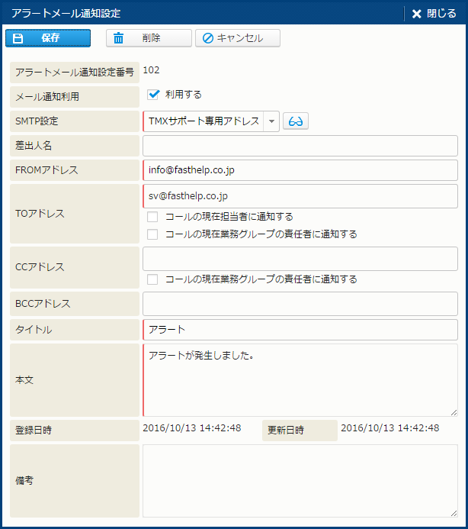Screen dimensions: 468x529
Task: Click the キャンセル cancel button
Action: coord(238,38)
